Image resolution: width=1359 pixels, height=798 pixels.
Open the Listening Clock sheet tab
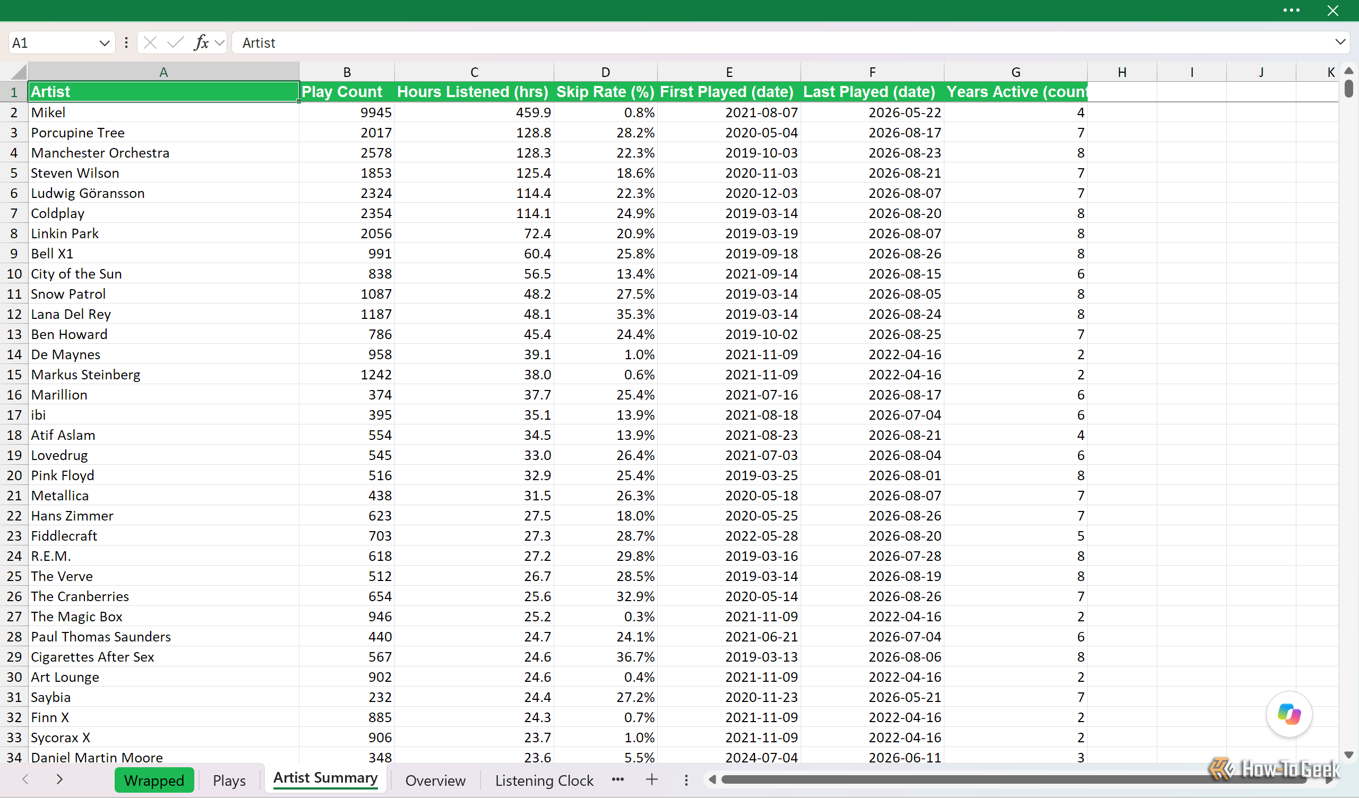(x=544, y=780)
